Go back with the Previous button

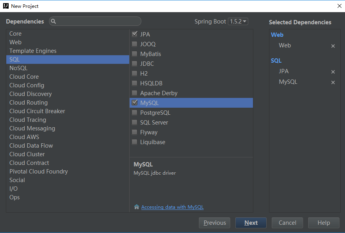click(x=215, y=223)
